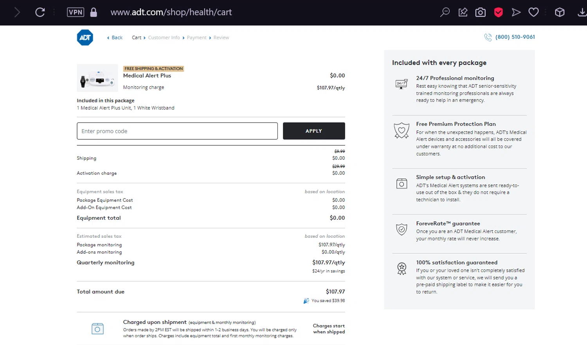Click the browser search magnifier icon

pyautogui.click(x=445, y=12)
